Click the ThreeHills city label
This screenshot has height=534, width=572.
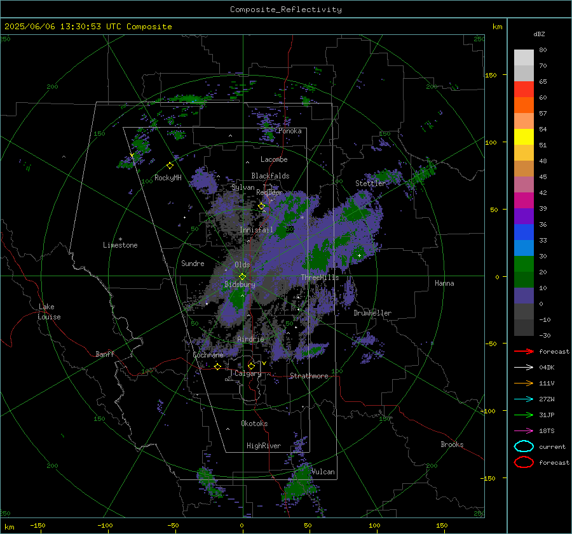pos(320,277)
